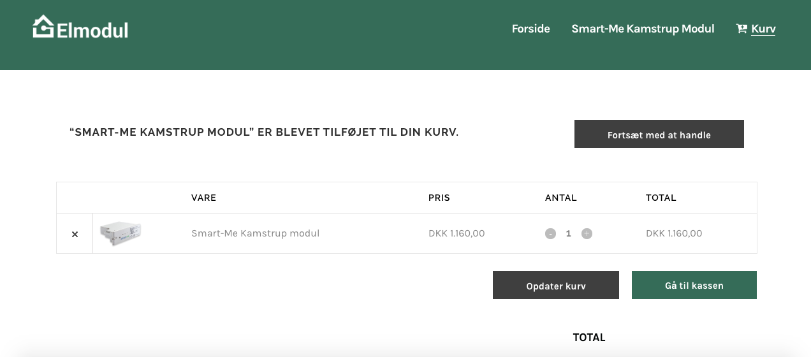Click the Antal column header
The height and width of the screenshot is (357, 811).
point(560,198)
